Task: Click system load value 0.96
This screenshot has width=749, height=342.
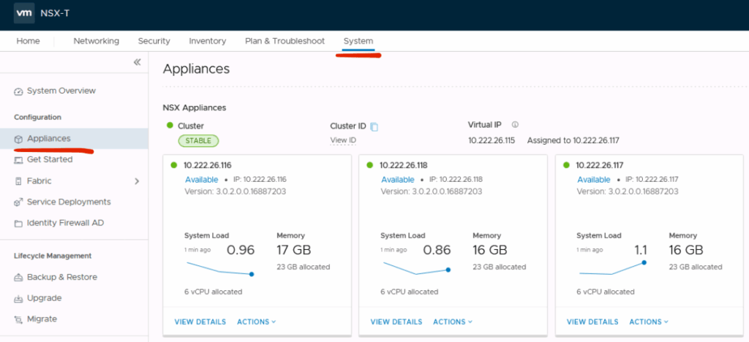Action: [241, 250]
